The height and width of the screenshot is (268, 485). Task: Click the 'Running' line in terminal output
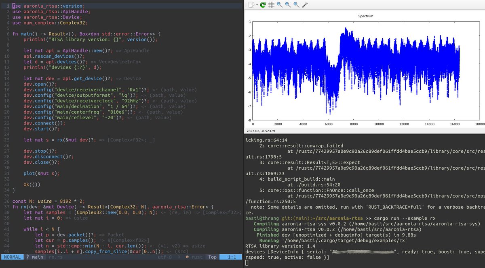333,241
